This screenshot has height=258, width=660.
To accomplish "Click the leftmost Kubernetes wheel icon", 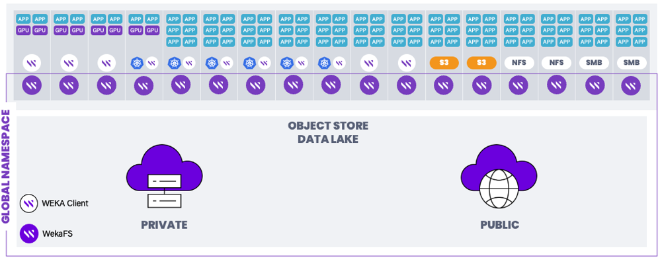I will (x=136, y=64).
